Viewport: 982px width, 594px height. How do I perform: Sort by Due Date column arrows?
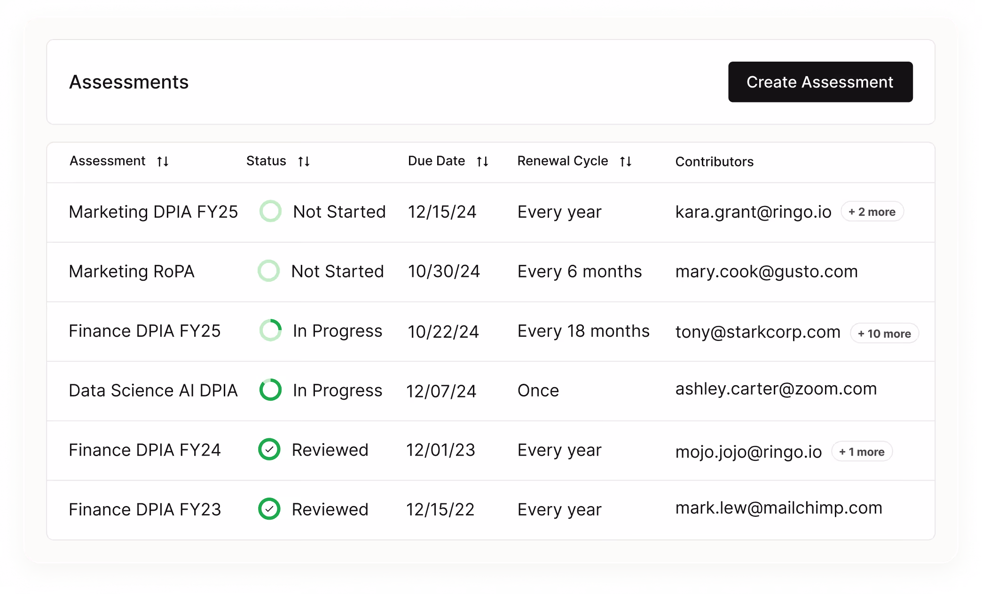tap(482, 162)
